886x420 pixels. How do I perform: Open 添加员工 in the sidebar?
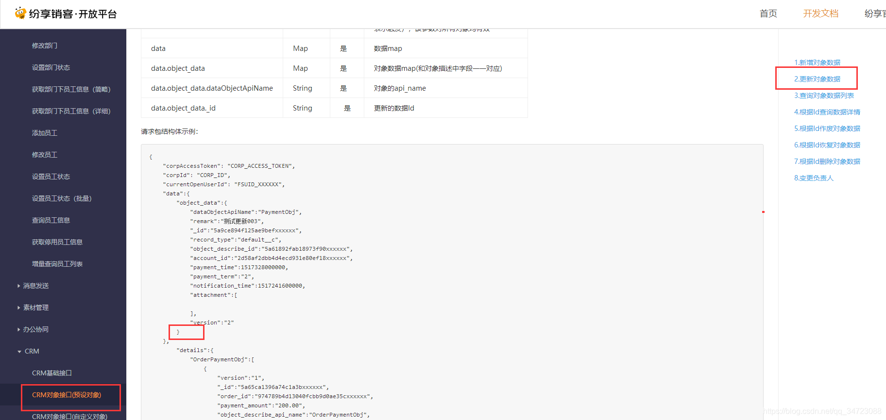click(x=45, y=133)
